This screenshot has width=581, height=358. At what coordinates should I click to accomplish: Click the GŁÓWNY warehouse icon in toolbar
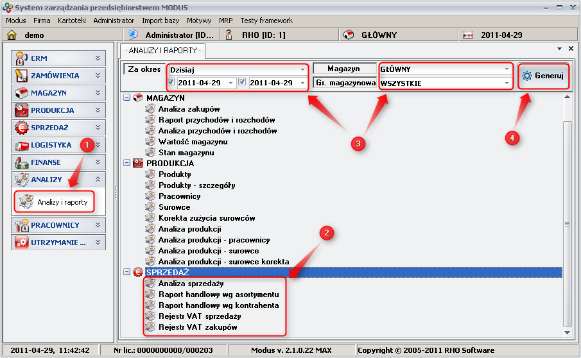(349, 35)
